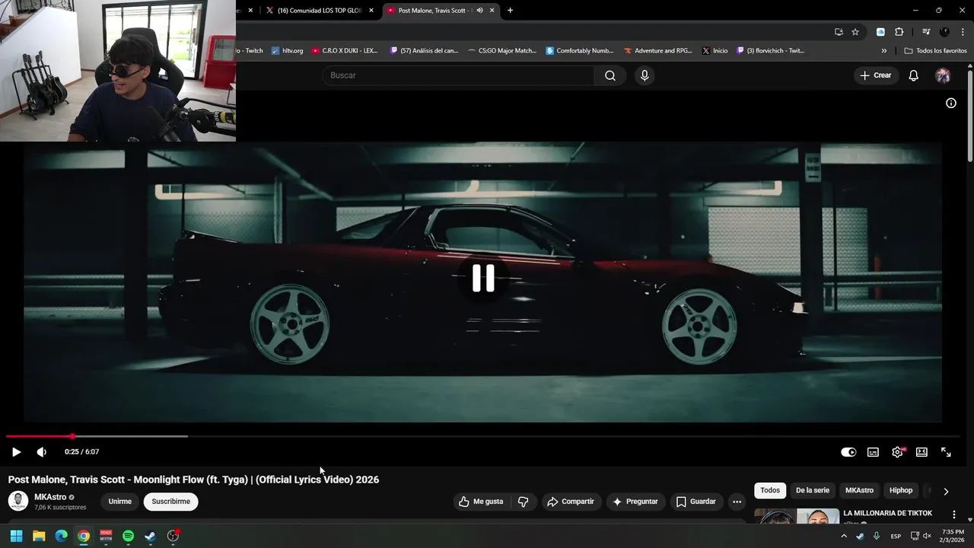Save the video with Guardar

point(696,502)
